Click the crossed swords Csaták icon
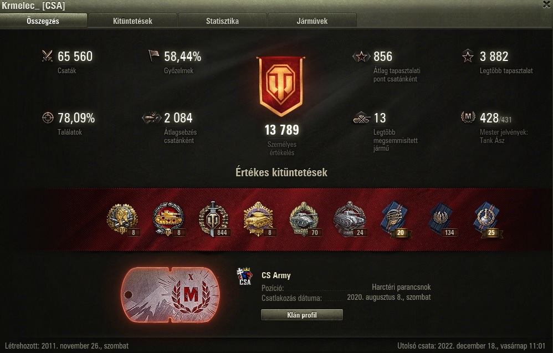Viewport: 553px width, 353px height. tap(47, 56)
